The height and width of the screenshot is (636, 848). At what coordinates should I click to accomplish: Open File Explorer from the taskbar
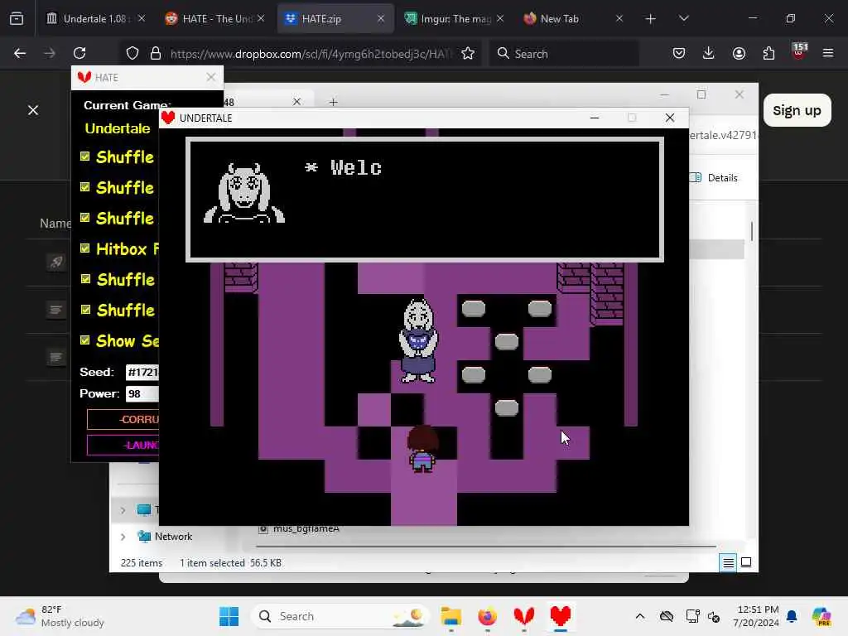(x=450, y=616)
